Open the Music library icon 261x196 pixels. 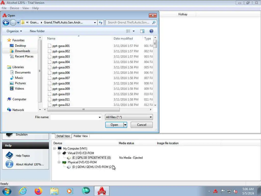(12, 78)
